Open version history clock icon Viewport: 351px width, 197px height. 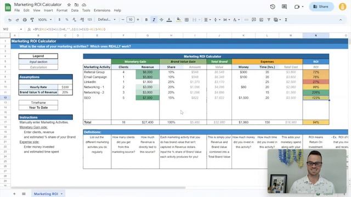[x=273, y=7]
